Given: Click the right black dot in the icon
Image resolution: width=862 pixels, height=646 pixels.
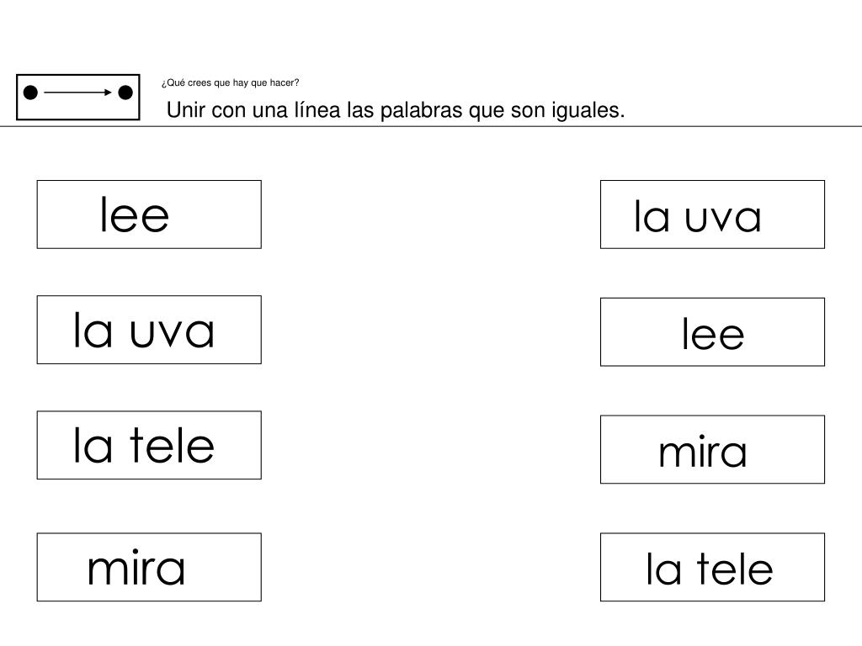Looking at the screenshot, I should tap(125, 93).
